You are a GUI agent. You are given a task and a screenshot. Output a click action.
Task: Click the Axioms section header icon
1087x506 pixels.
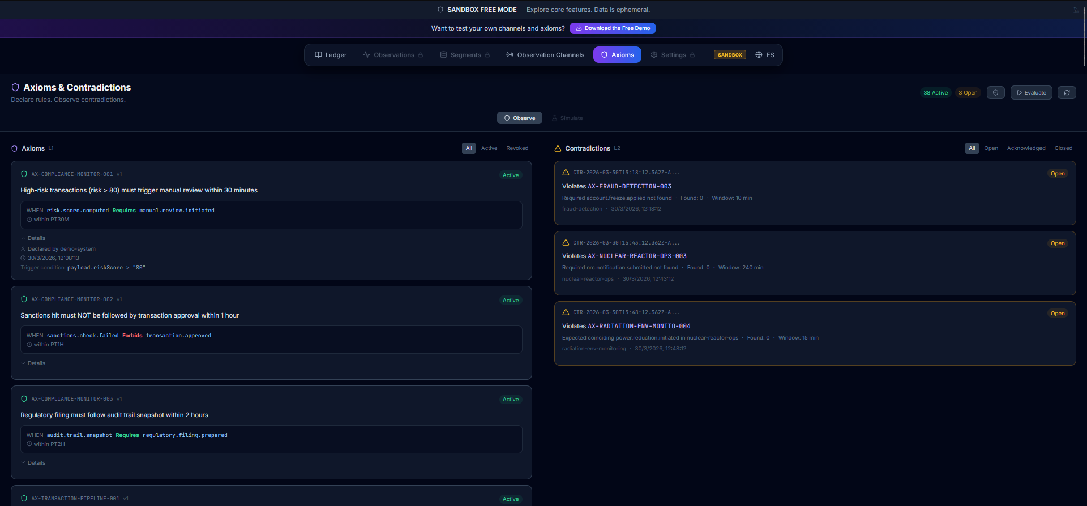point(15,148)
